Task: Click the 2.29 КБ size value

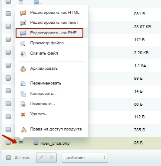Action: click(141, 52)
